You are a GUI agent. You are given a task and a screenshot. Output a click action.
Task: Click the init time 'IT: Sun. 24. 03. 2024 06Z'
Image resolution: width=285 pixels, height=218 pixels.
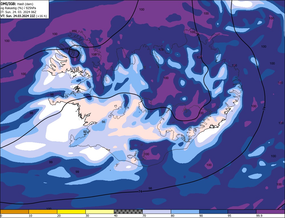18,12
